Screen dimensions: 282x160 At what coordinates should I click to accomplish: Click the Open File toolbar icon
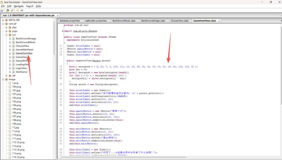(2, 10)
